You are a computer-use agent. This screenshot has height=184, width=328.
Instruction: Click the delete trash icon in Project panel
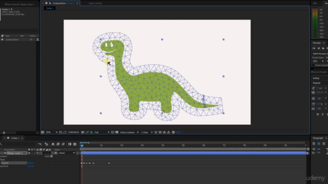[x=4, y=133]
